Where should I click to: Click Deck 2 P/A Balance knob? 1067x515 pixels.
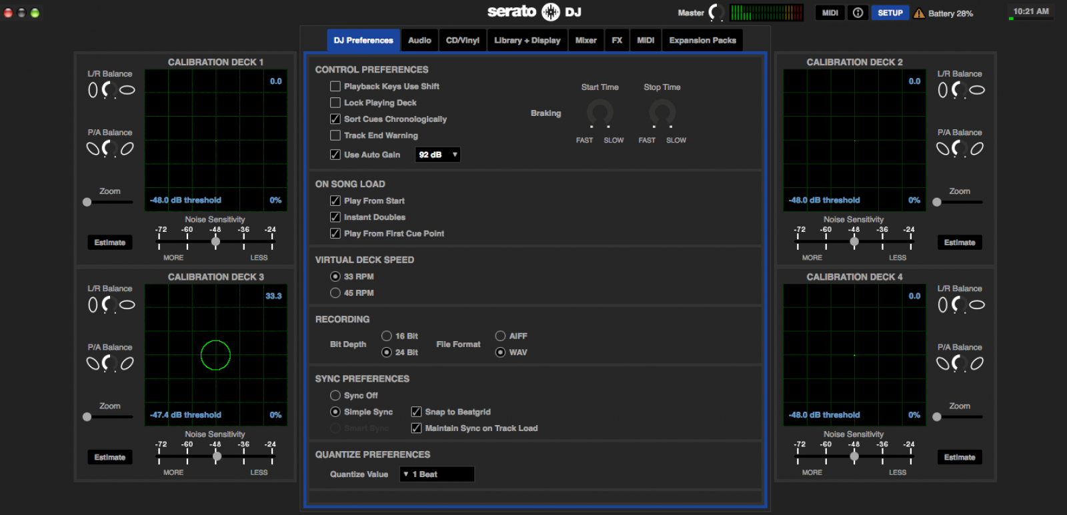[x=958, y=149]
